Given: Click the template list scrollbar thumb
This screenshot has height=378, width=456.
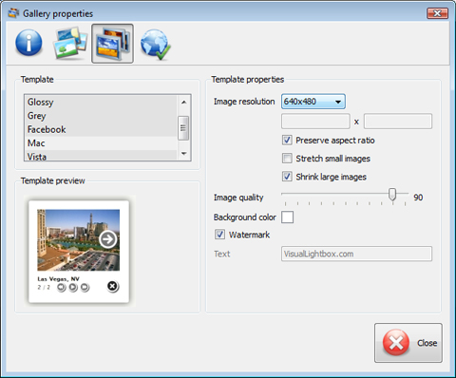Looking at the screenshot, I should point(183,128).
